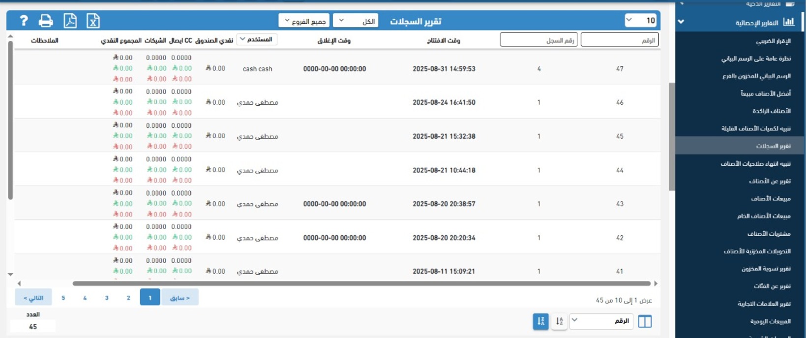Open the الرقم sort-by dropdown
Screen dimensions: 807x338
[x=601, y=321]
